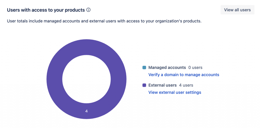Select the purple External users legend swatch
260x128 pixels.
coord(144,85)
